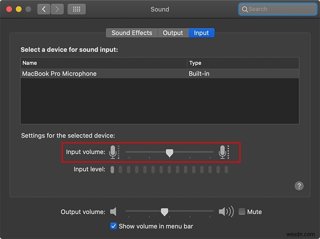Switch to the Sound Effects tab
Viewport: 320px width, 239px height.
(132, 33)
